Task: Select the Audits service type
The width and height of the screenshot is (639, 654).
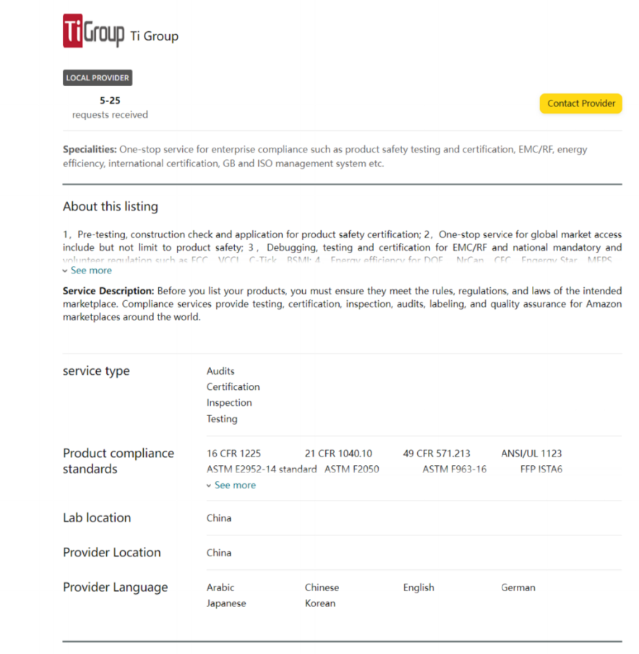Action: pyautogui.click(x=220, y=371)
